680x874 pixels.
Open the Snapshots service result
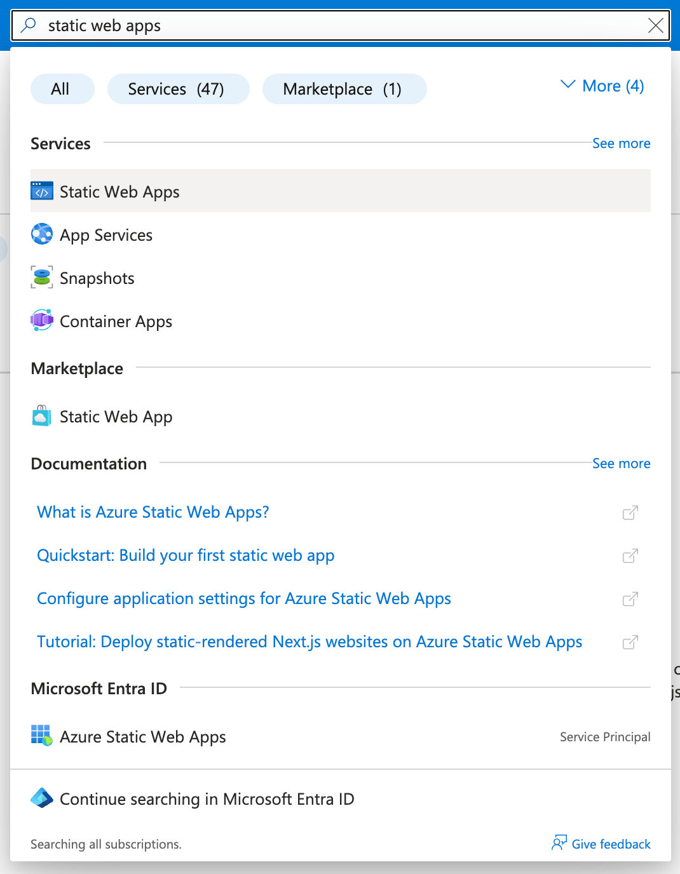341,278
